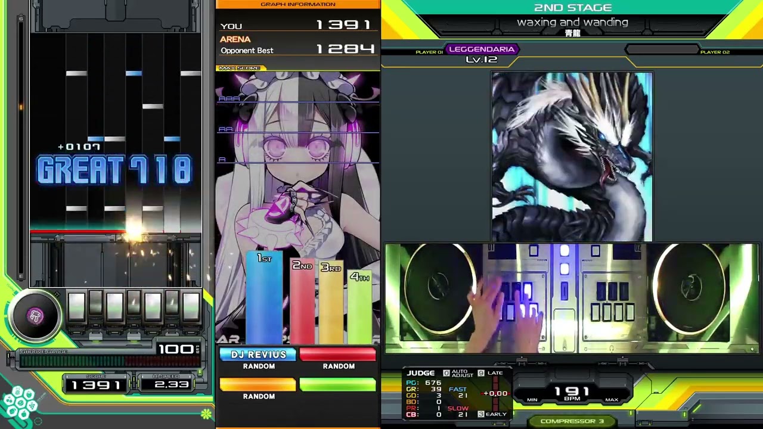Viewport: 763px width, 429px height.
Task: Click the controller hand-cam video feed
Action: click(572, 299)
